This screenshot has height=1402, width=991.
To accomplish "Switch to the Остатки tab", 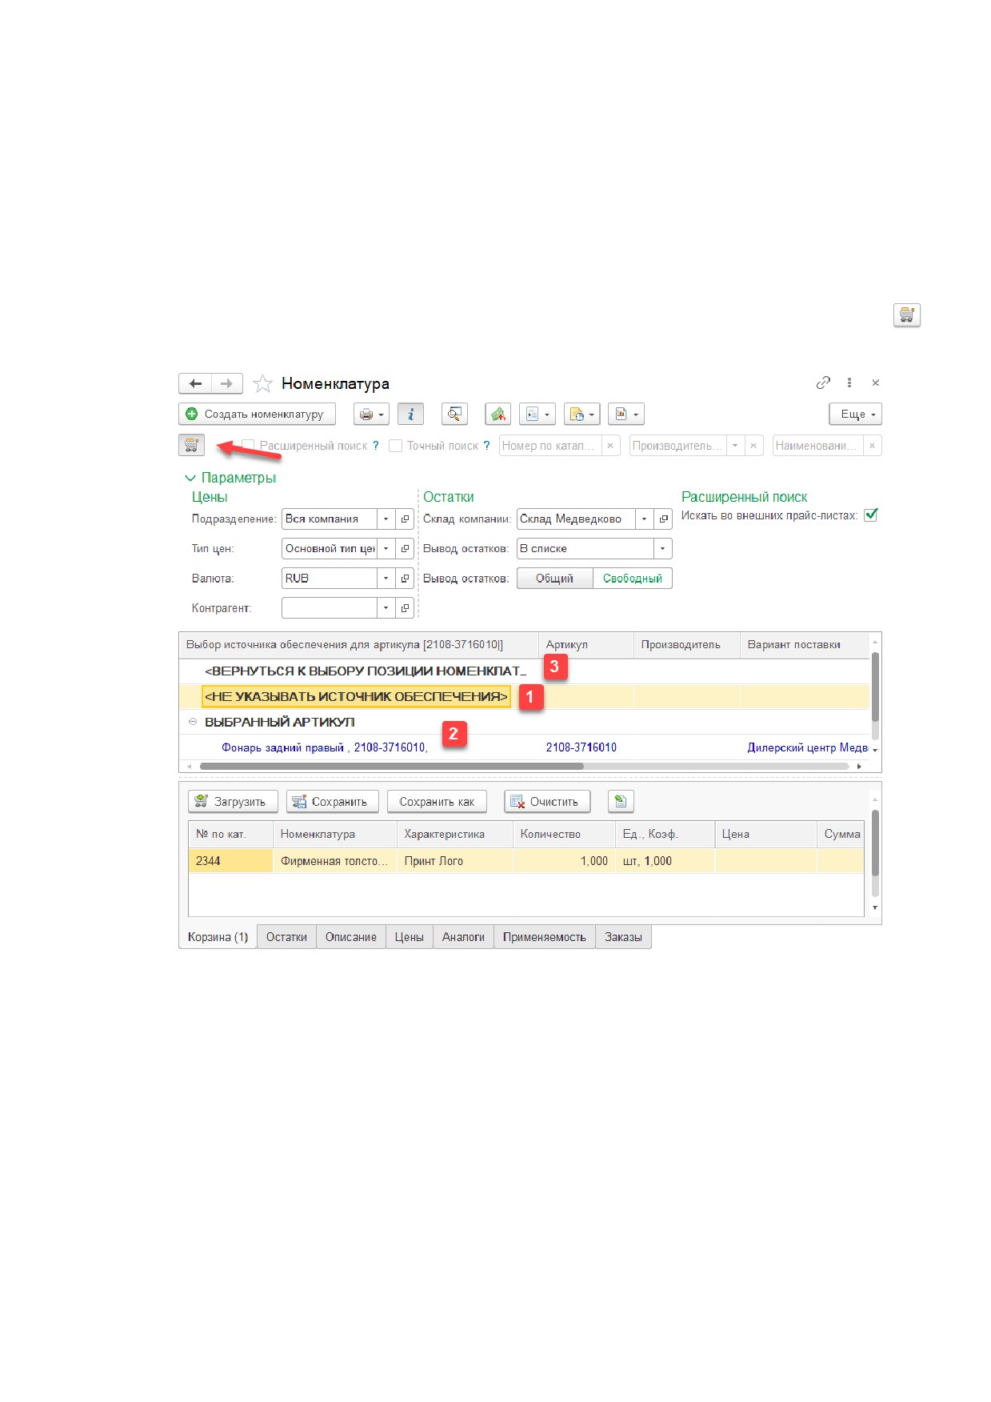I will [286, 936].
